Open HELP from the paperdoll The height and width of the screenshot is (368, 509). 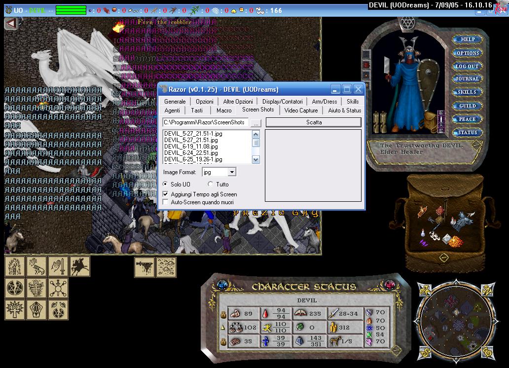(467, 39)
